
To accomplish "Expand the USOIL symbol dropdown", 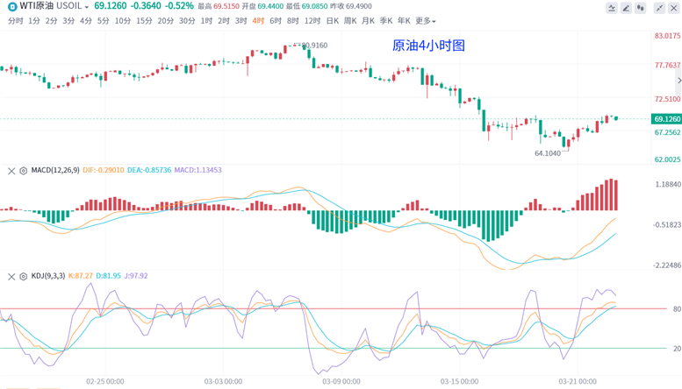I will point(86,7).
